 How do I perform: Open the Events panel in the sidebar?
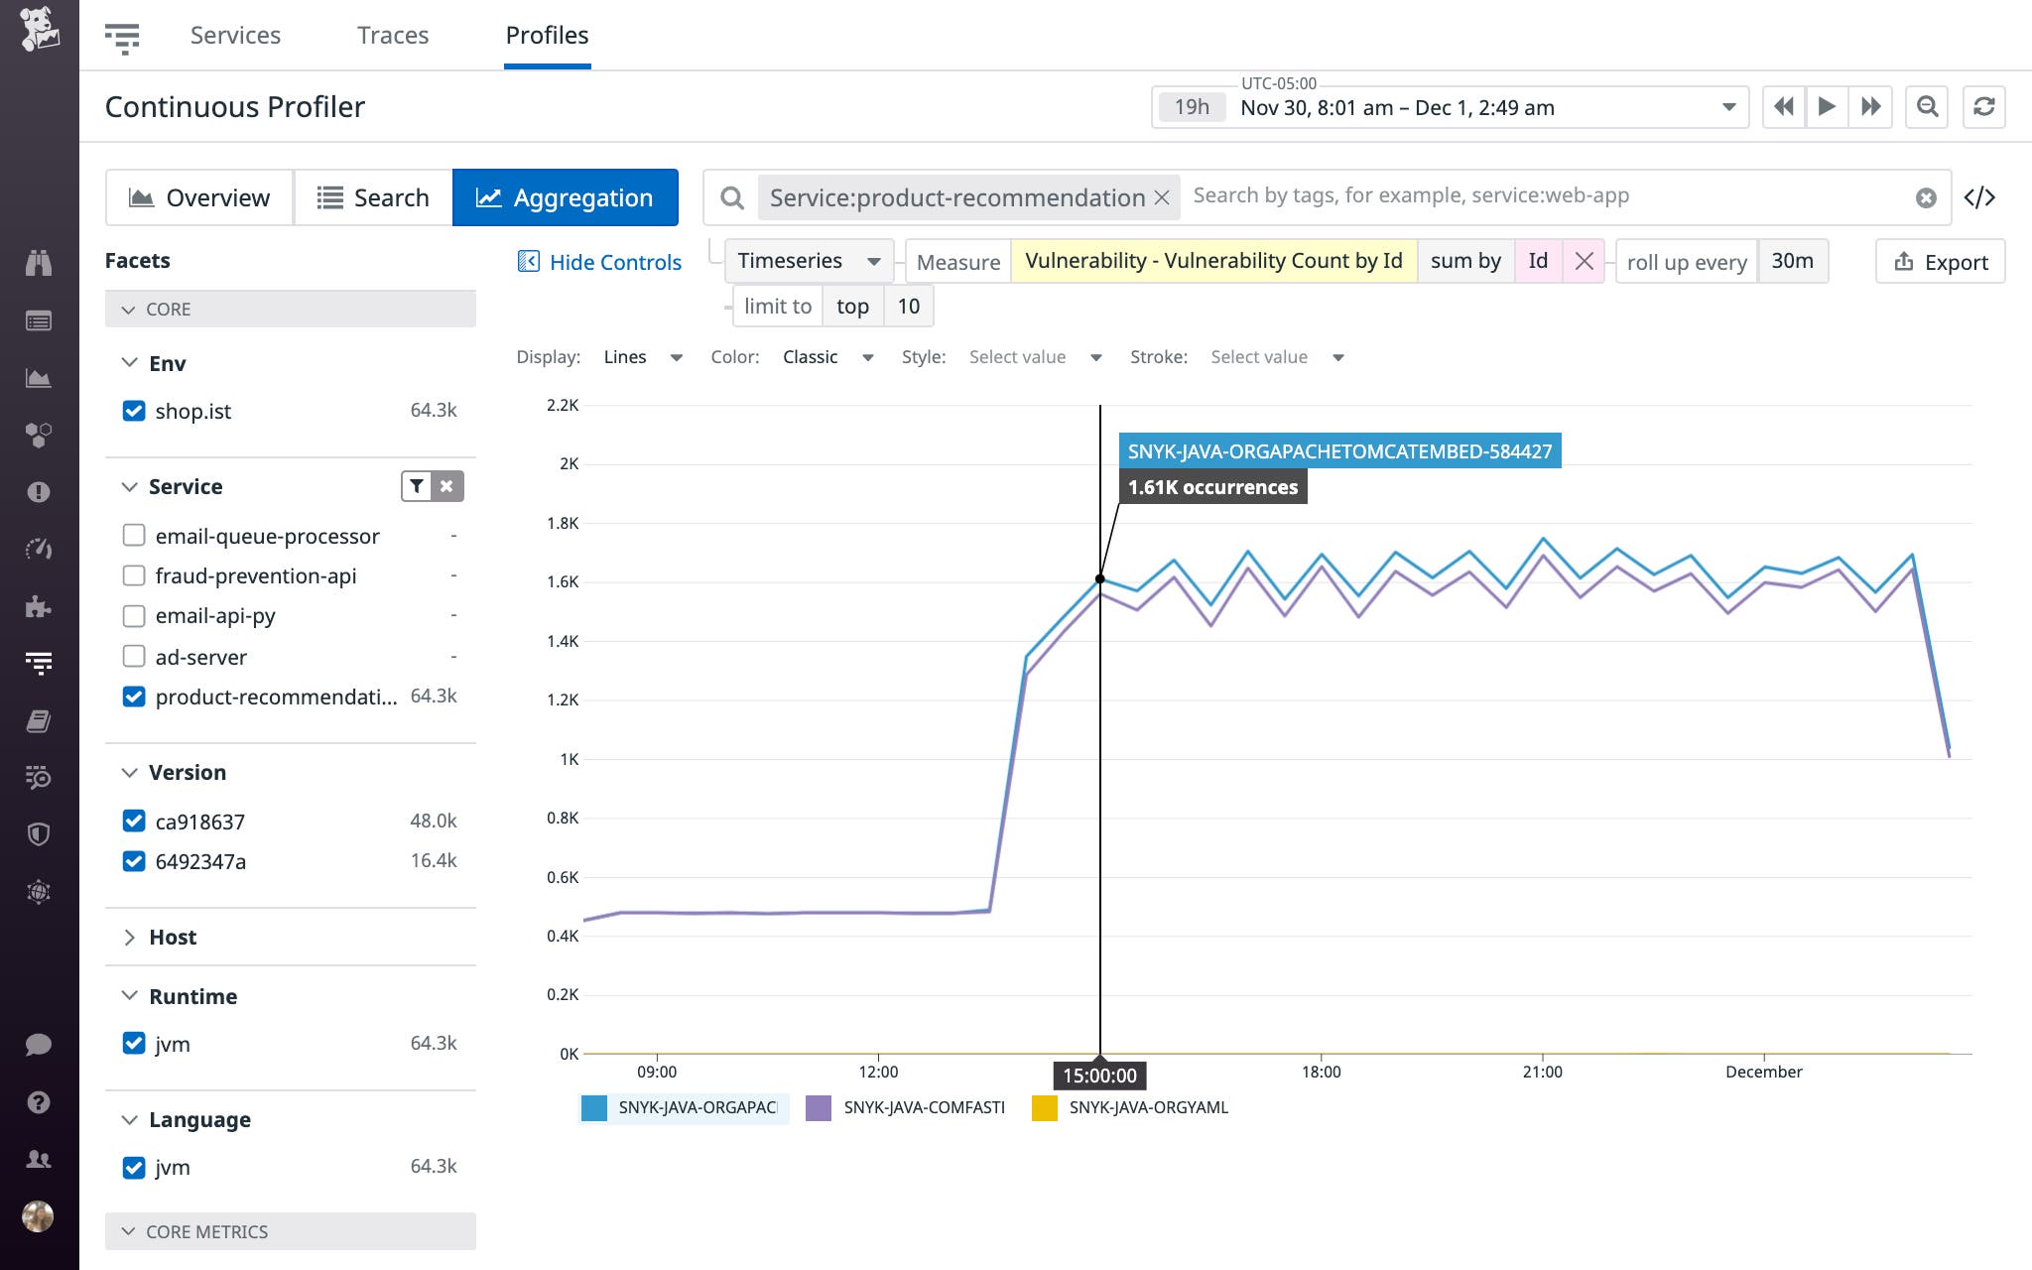click(x=40, y=320)
